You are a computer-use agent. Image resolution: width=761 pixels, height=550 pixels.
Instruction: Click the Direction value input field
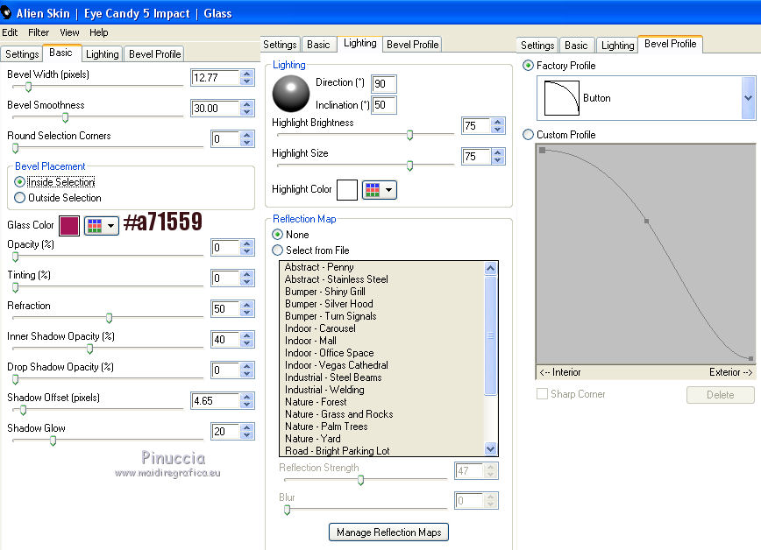[x=384, y=84]
